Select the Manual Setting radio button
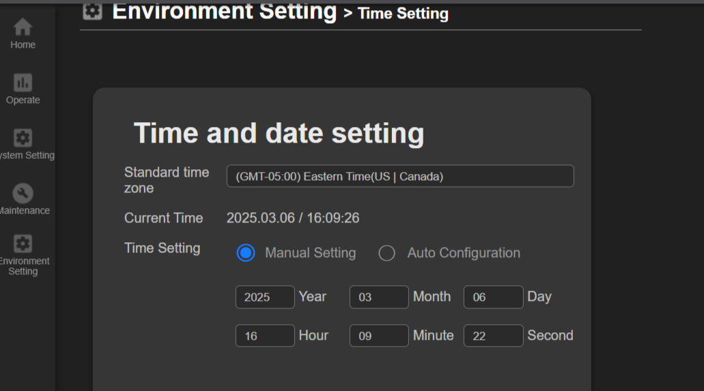The width and height of the screenshot is (704, 391). pos(246,252)
